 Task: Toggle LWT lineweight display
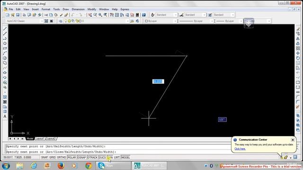(x=117, y=157)
